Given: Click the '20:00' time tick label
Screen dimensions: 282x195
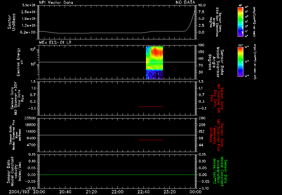Looking at the screenshot, I should 39,192.
